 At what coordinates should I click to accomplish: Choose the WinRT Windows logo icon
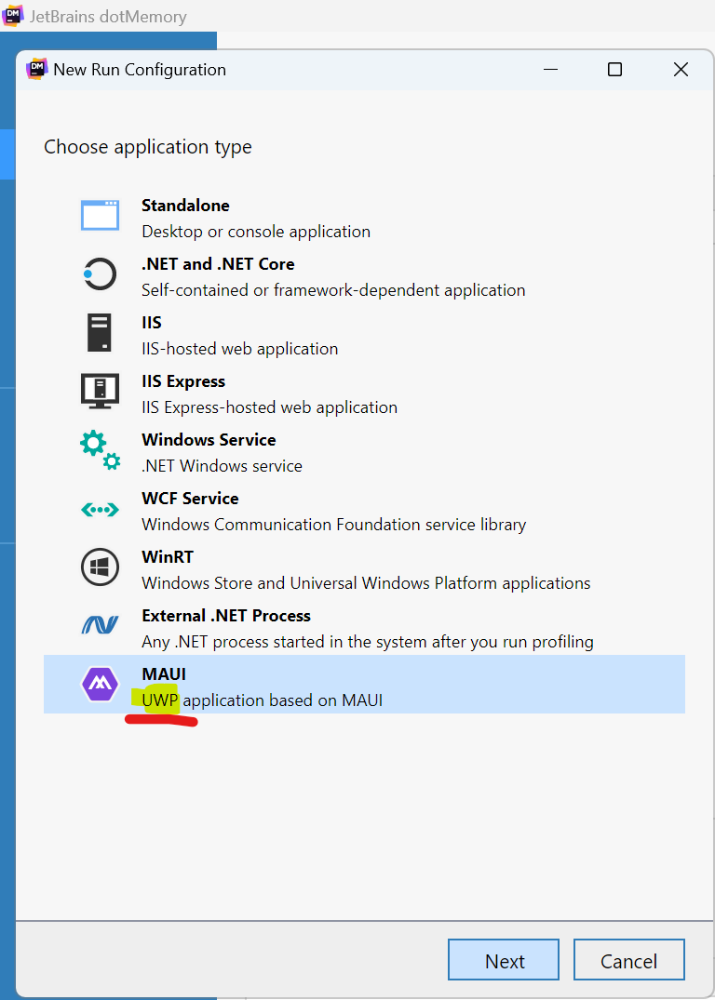101,567
